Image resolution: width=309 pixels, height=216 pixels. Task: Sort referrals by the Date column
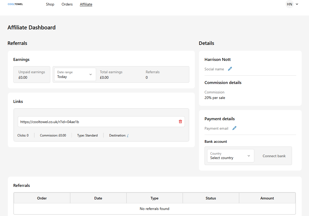[98, 198]
